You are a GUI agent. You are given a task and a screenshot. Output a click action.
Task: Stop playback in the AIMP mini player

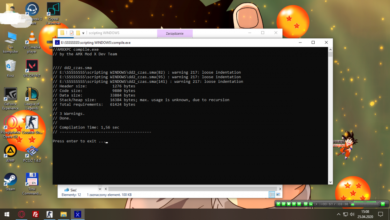[x=289, y=204]
